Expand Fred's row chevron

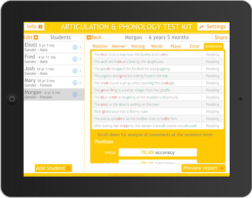tap(80, 59)
